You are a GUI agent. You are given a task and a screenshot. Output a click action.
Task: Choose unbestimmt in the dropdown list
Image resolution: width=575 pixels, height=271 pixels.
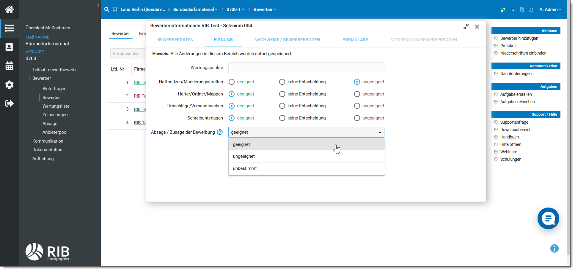pyautogui.click(x=307, y=168)
